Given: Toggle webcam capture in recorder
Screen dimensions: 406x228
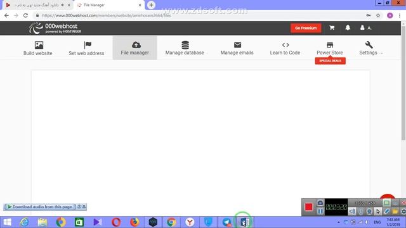Looking at the screenshot, I should click(x=369, y=212).
